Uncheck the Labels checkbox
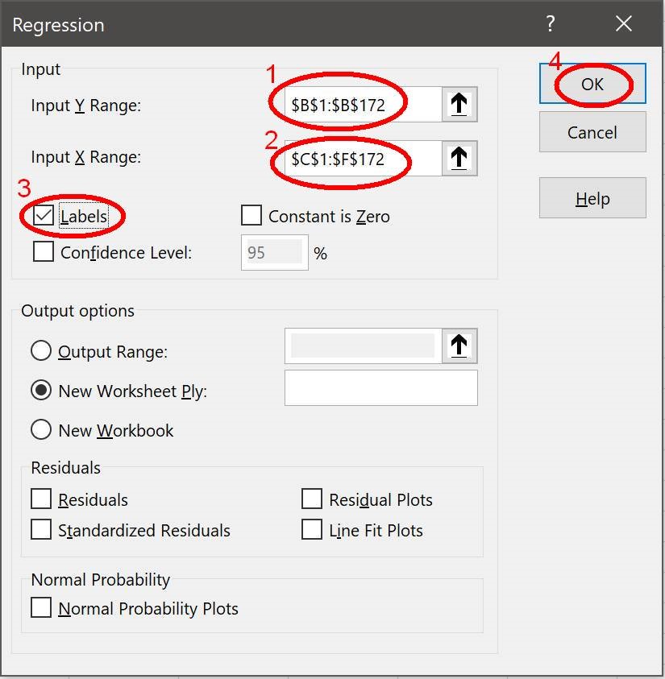Viewport: 665px width, 679px height. coord(44,216)
